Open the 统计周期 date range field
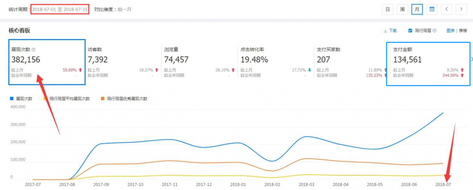Image resolution: width=473 pixels, height=190 pixels. point(60,9)
